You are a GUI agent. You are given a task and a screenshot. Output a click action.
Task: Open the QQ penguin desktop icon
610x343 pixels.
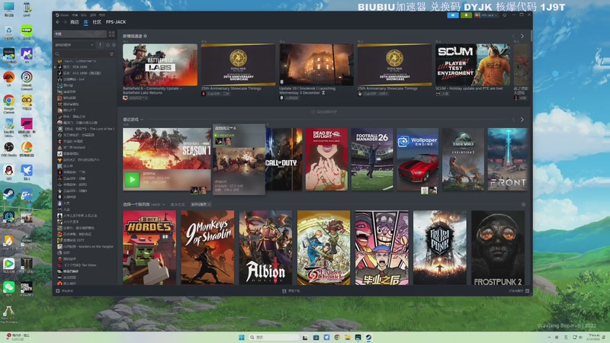coord(8,172)
